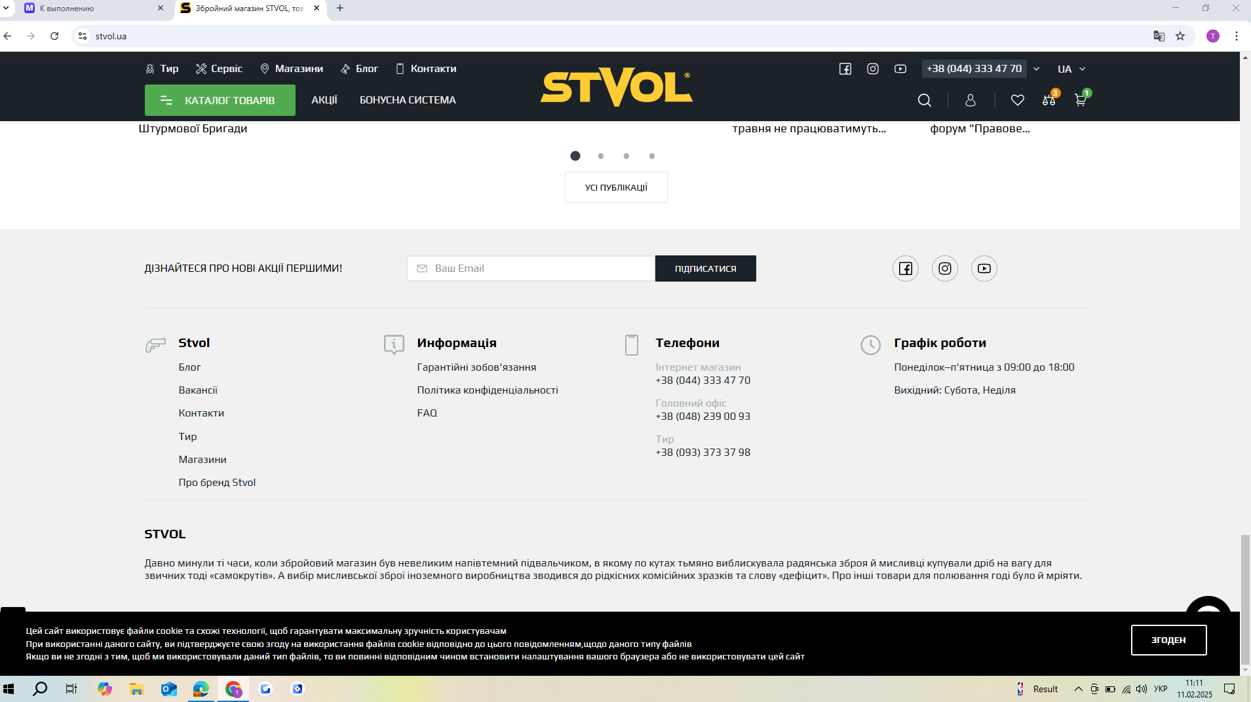This screenshot has width=1251, height=702.
Task: Open the shopping cart icon
Action: tap(1081, 99)
